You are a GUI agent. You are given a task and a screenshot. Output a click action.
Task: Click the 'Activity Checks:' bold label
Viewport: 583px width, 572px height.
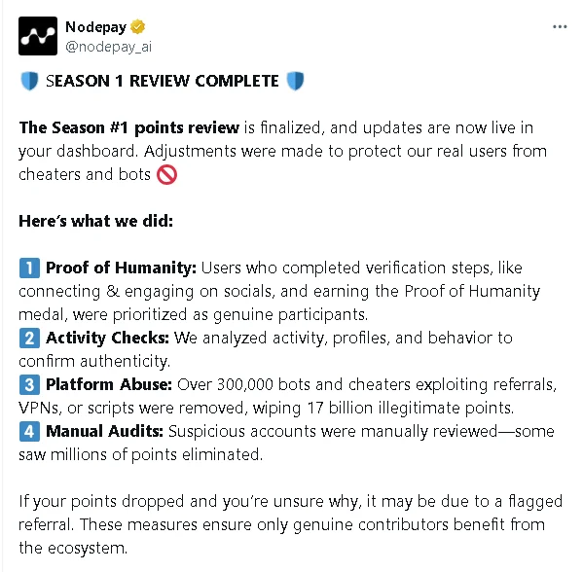coord(107,339)
